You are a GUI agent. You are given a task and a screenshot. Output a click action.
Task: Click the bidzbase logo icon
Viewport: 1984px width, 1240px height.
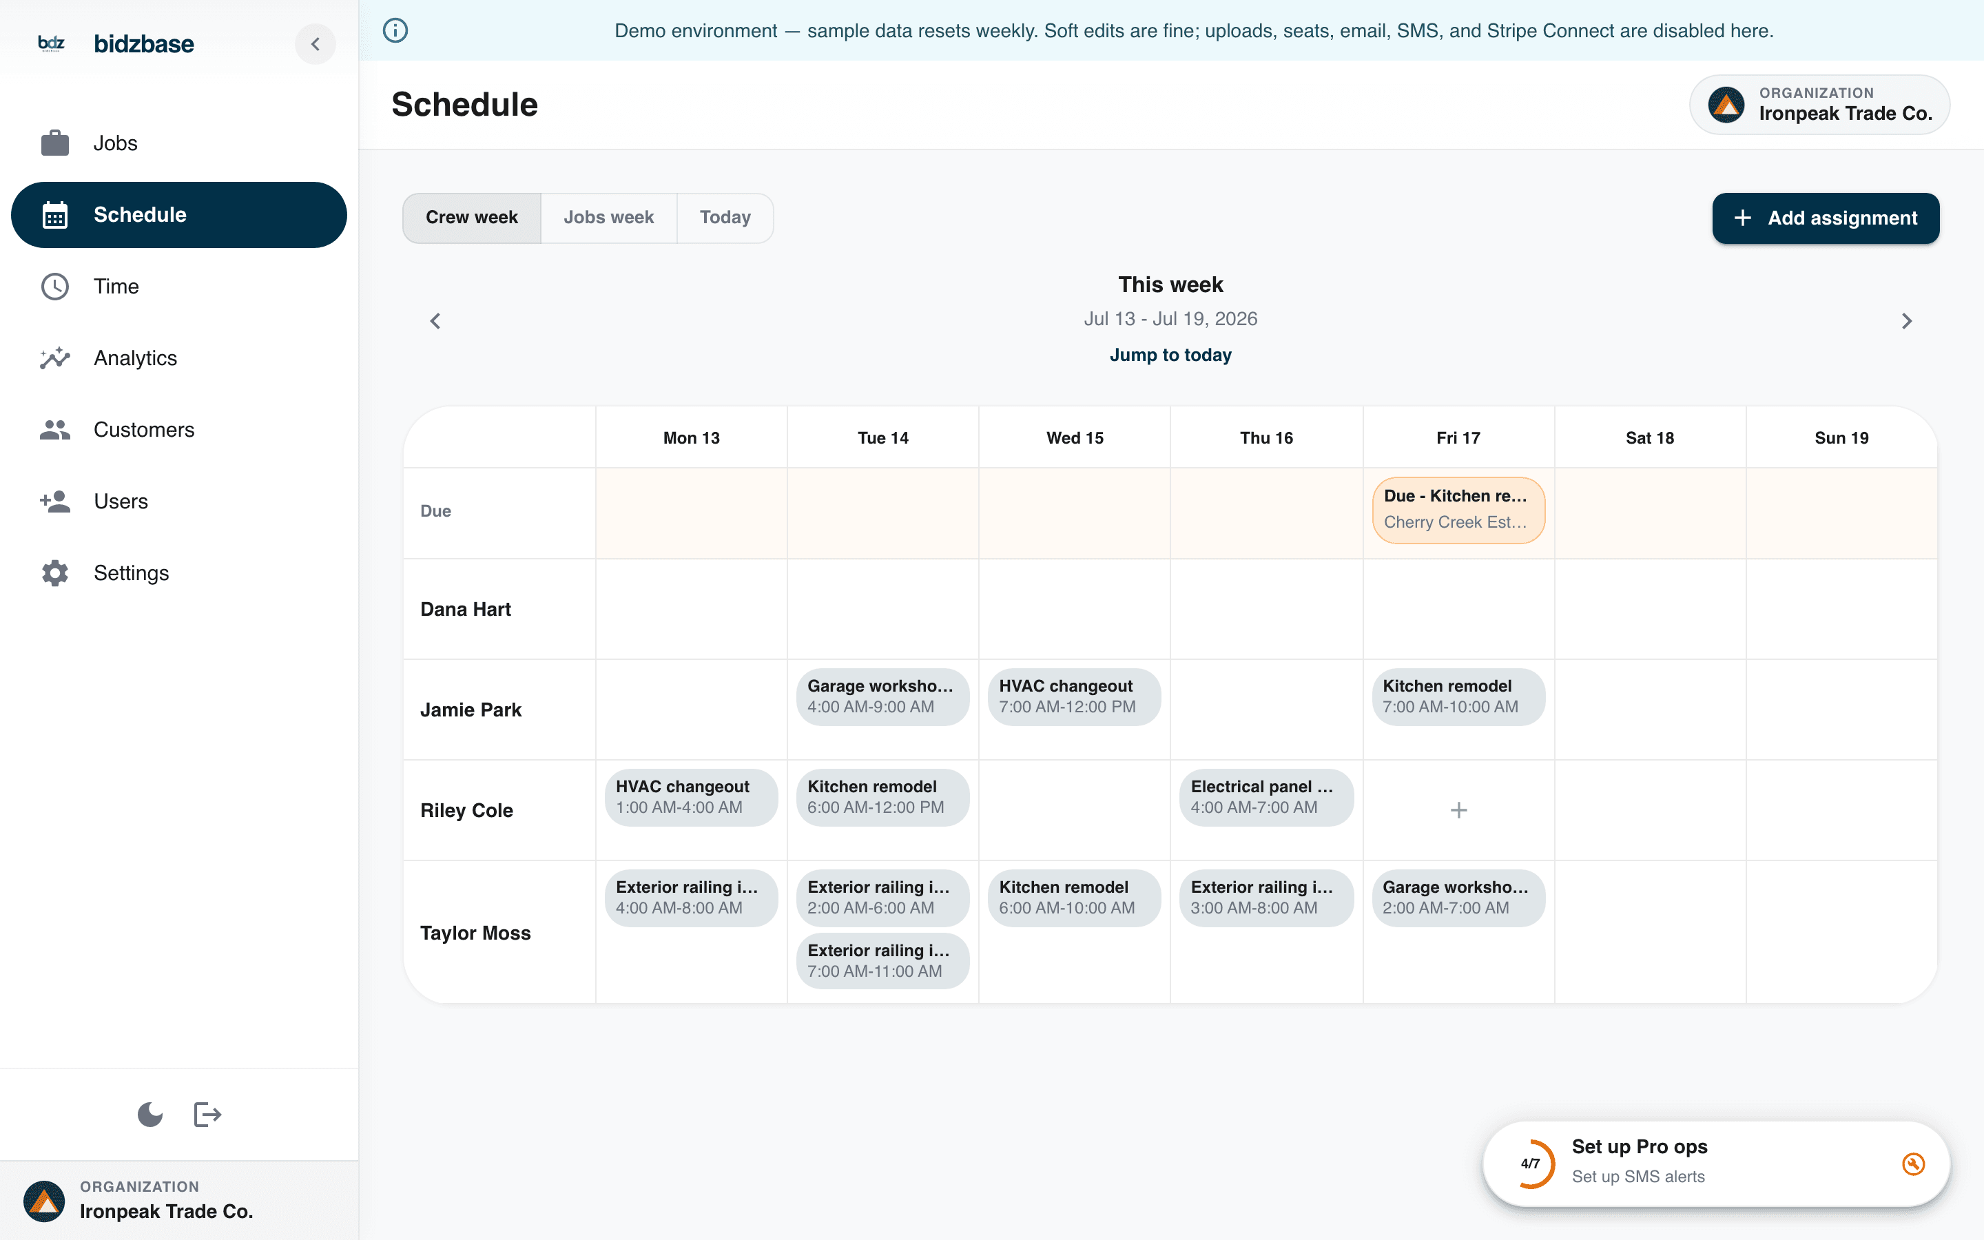coord(52,43)
